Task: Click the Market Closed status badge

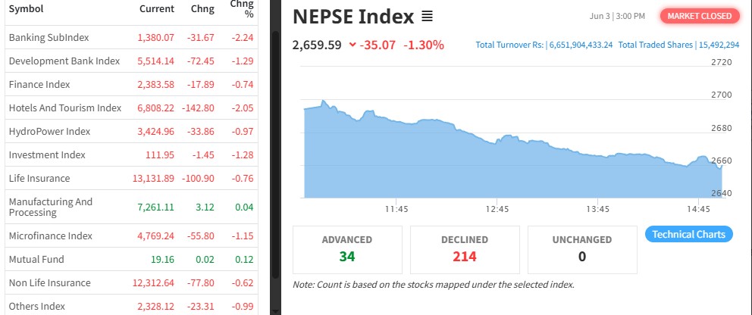Action: tap(700, 16)
